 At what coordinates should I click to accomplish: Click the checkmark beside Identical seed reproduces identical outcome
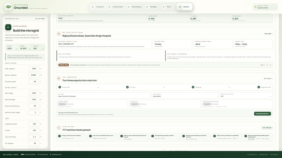click(184, 136)
